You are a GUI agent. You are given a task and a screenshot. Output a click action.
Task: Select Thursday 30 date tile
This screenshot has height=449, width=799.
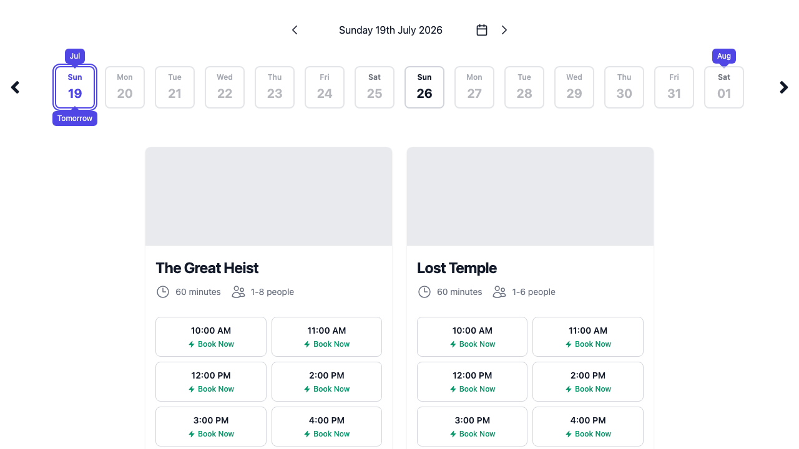point(624,87)
